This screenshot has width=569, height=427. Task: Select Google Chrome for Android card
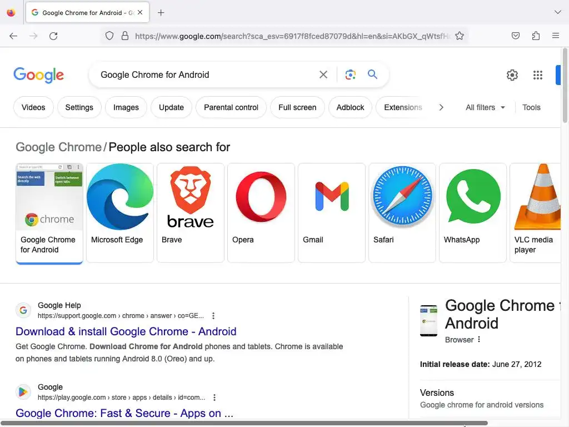[x=49, y=213]
